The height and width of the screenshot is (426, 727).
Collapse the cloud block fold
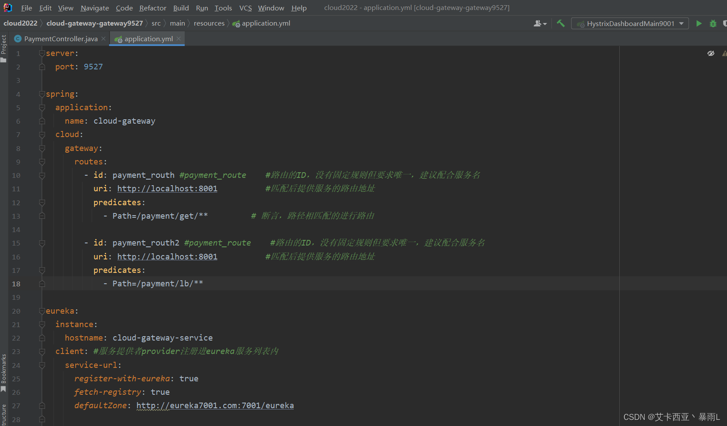[x=42, y=135]
